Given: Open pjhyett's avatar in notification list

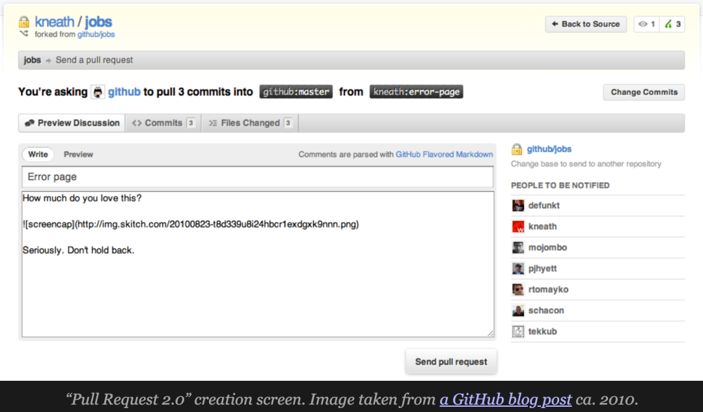Looking at the screenshot, I should [518, 268].
